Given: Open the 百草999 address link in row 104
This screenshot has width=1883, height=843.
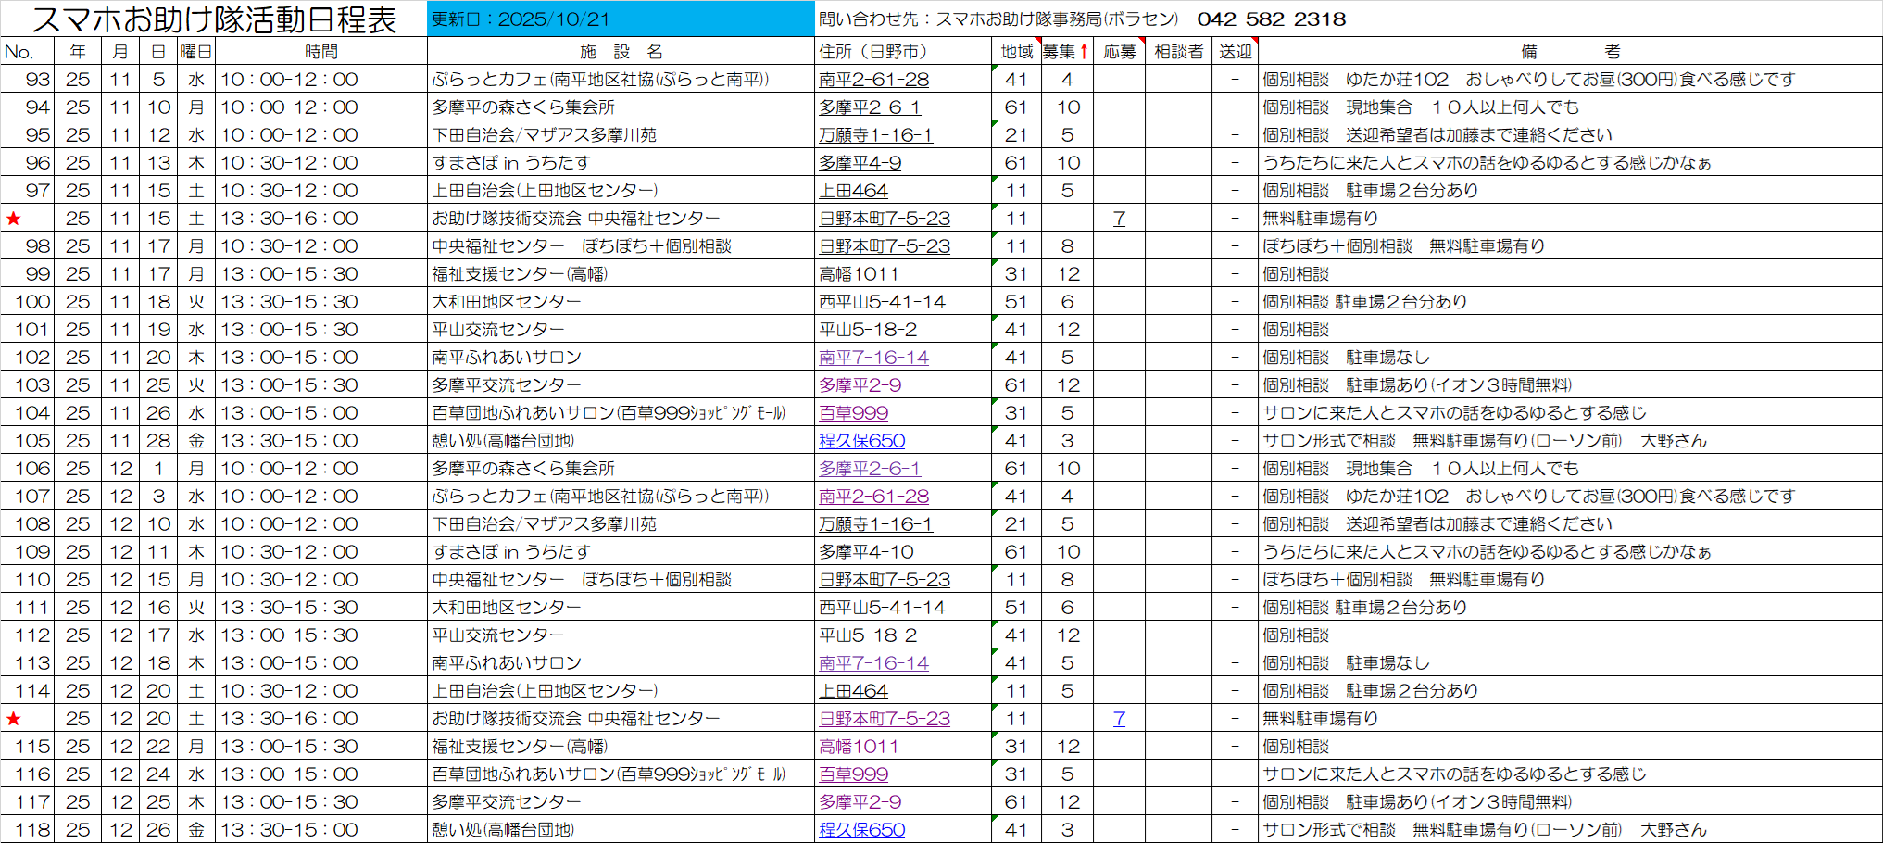Looking at the screenshot, I should point(853,413).
